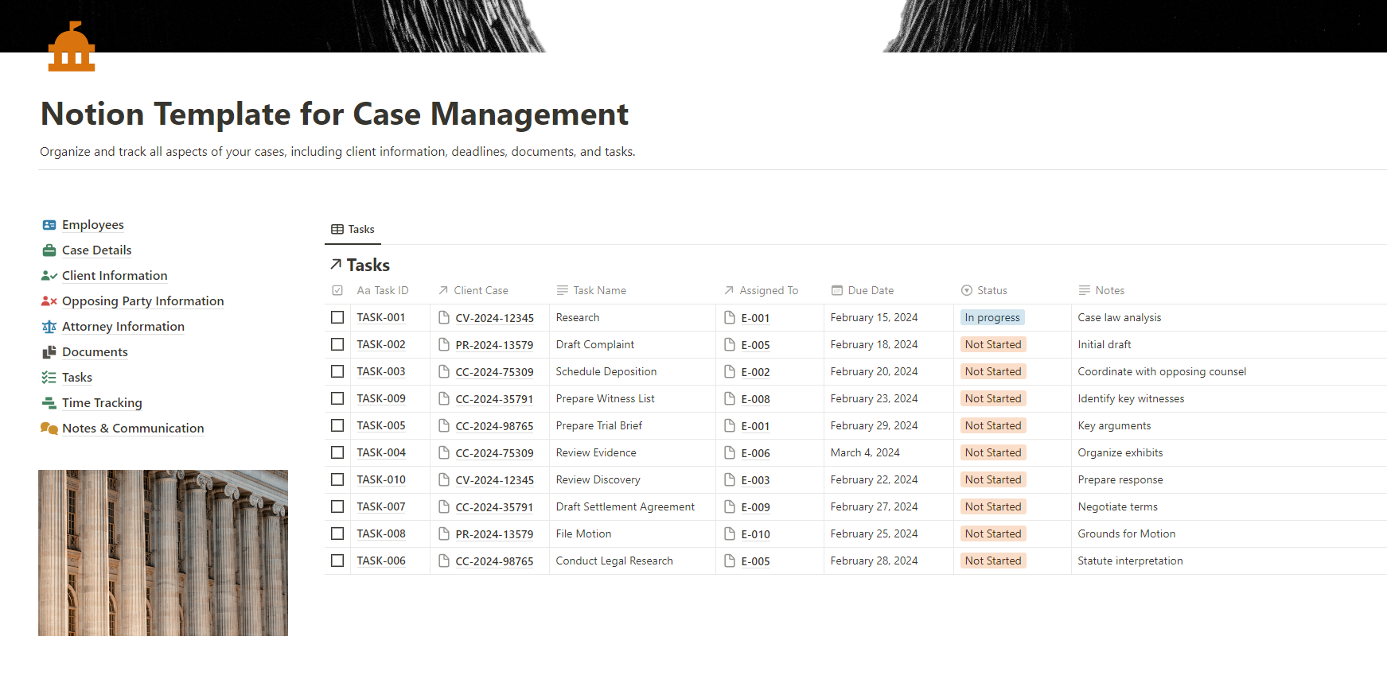Open the Task ID column header menu
The image size is (1387, 675).
coord(383,290)
